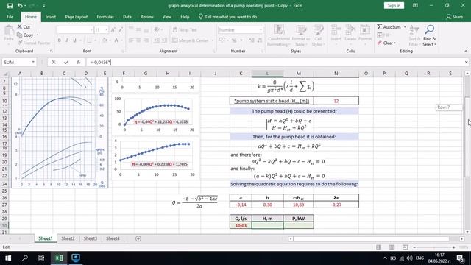Click the ENG language indicator
This screenshot has width=471, height=265.
click(419, 258)
